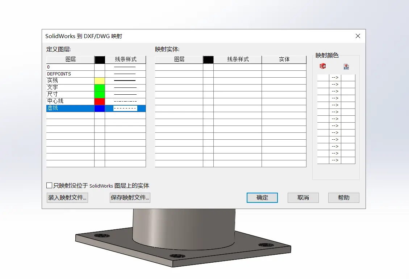Click the first --> color mapping arrow
409x279 pixels.
[335, 78]
